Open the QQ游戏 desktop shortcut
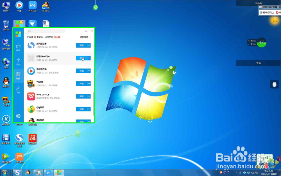Image resolution: width=281 pixels, height=176 pixels. coord(46,7)
